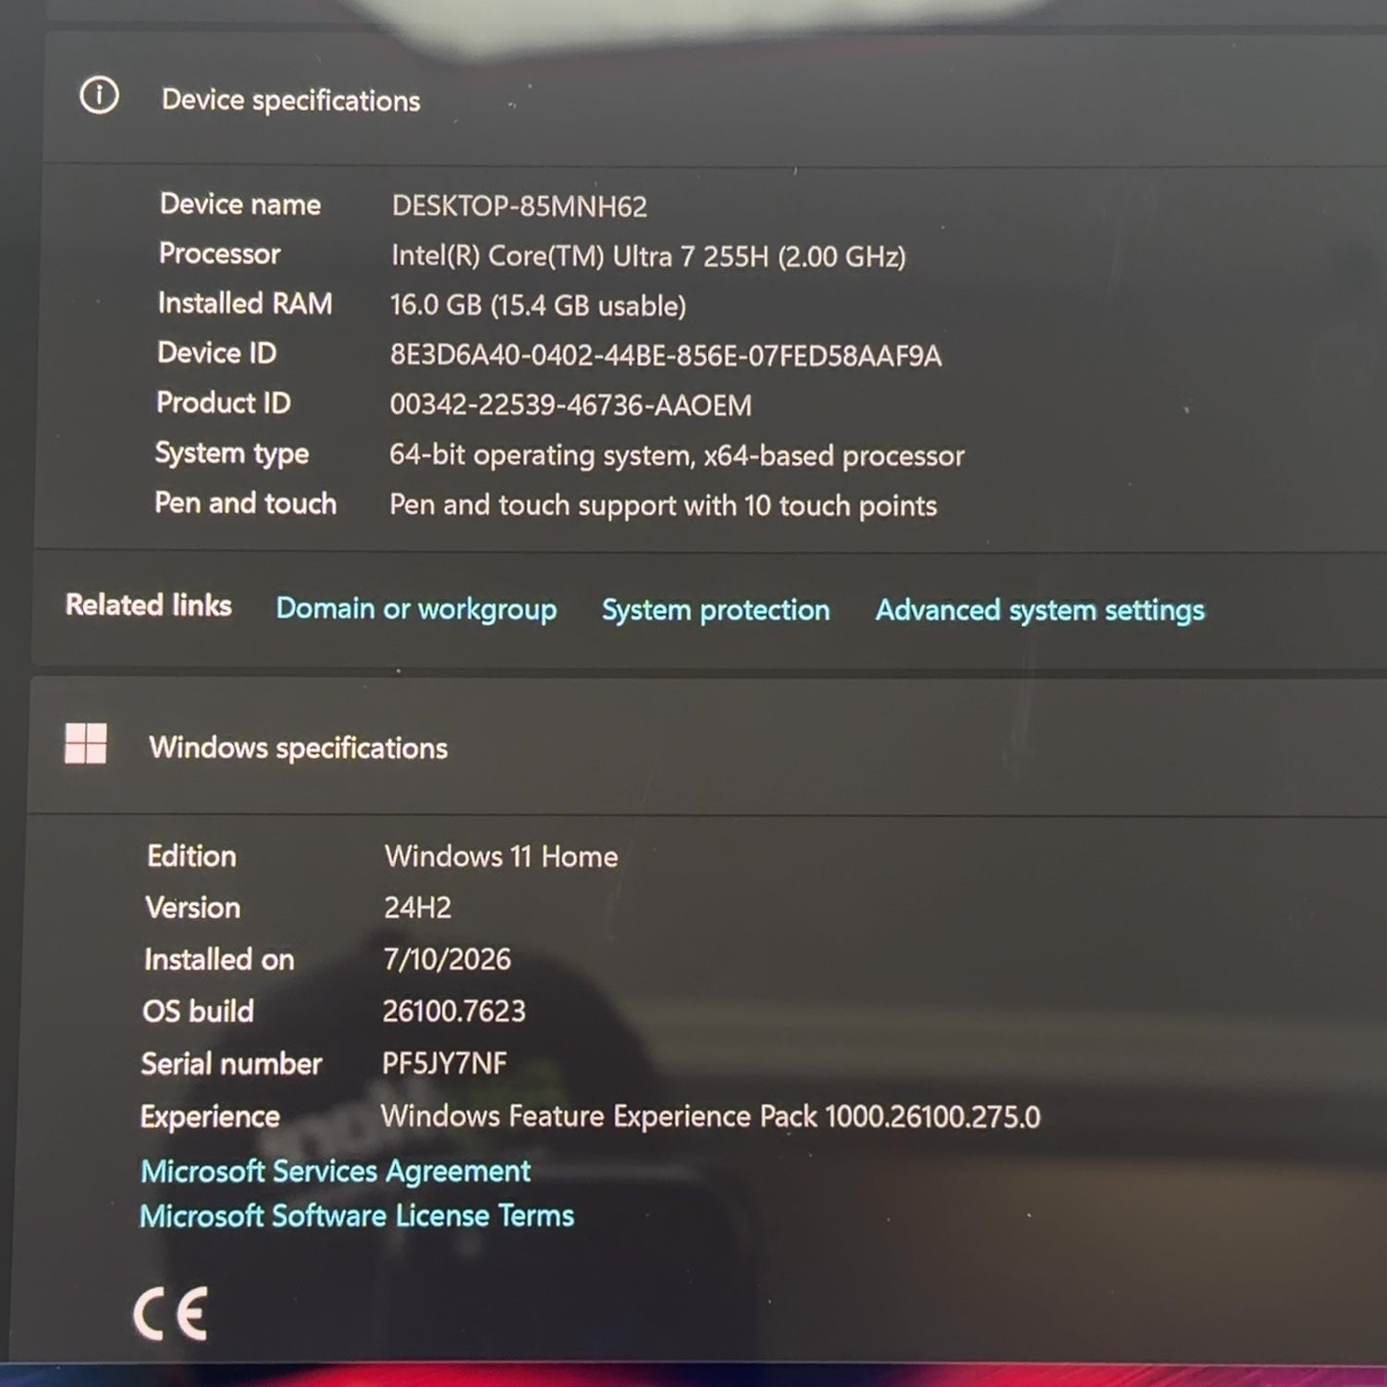Image resolution: width=1387 pixels, height=1387 pixels.
Task: Click the Device ID label
Action: [x=216, y=352]
